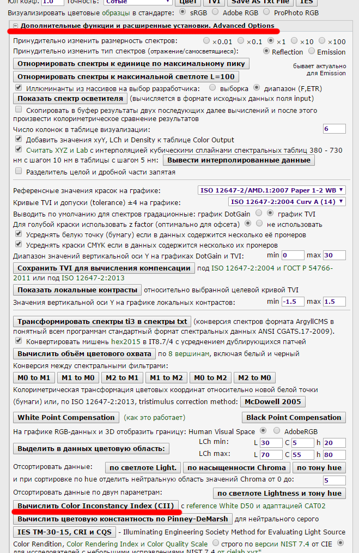Screen dimensions: 359x553
Task: Set spectrum type to Emission
Action: point(312,51)
